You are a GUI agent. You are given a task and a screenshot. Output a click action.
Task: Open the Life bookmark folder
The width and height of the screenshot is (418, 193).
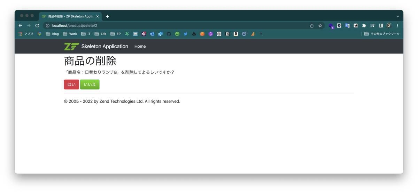[x=100, y=34]
